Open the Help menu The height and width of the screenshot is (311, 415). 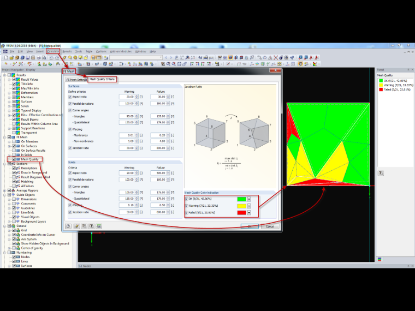click(x=153, y=51)
